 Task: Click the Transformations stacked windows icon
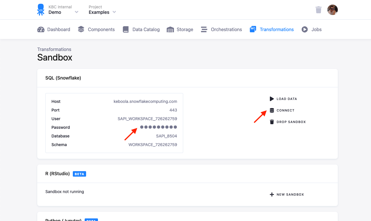tap(253, 29)
